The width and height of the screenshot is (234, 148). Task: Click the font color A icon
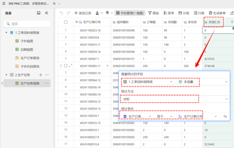(97, 13)
